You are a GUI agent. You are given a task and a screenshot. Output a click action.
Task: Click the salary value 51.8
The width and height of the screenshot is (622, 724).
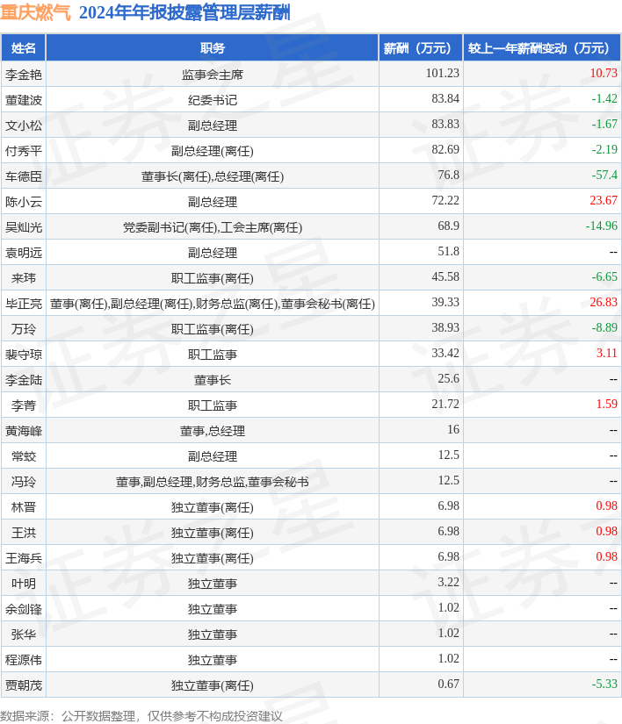[449, 251]
